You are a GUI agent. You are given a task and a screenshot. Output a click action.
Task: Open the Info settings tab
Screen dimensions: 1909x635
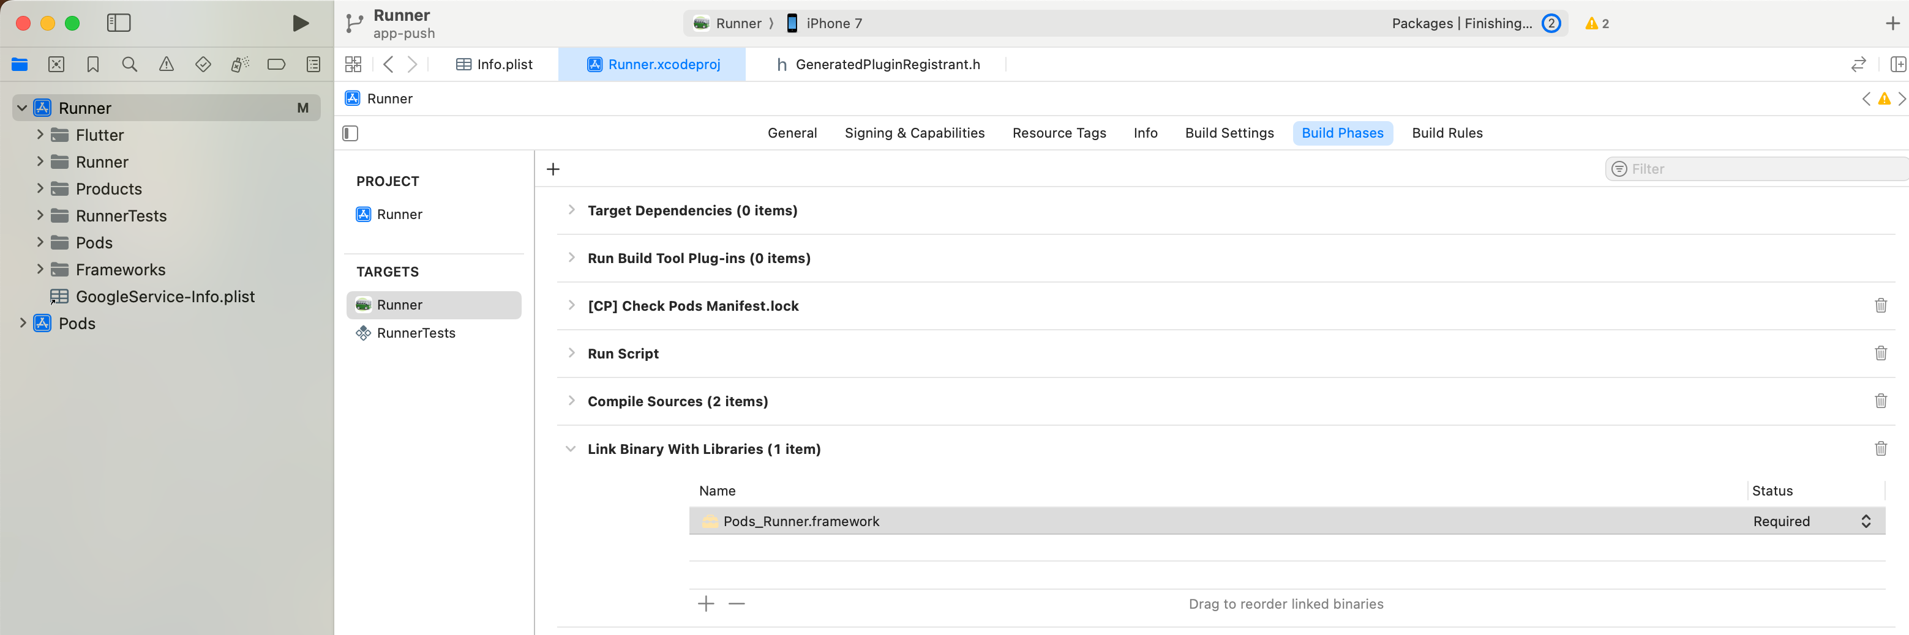click(x=1145, y=133)
